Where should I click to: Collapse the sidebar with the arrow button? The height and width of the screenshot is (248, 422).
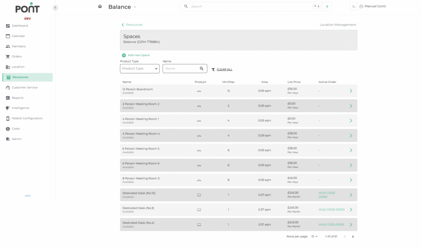pyautogui.click(x=55, y=7)
